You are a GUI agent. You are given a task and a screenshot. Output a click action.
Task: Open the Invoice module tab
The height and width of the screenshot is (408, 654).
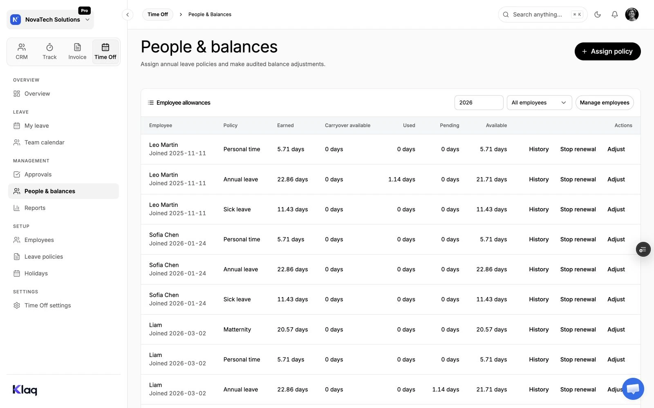coord(77,51)
